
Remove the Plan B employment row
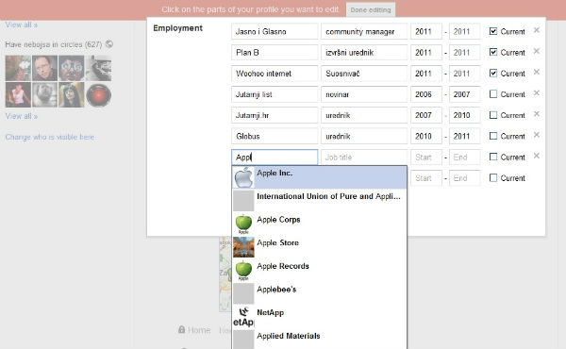(537, 51)
